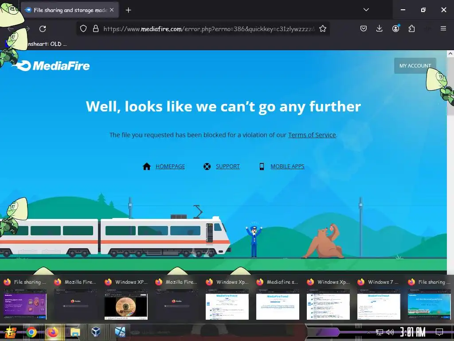The width and height of the screenshot is (454, 341).
Task: Open the Start menu button
Action: [10, 332]
